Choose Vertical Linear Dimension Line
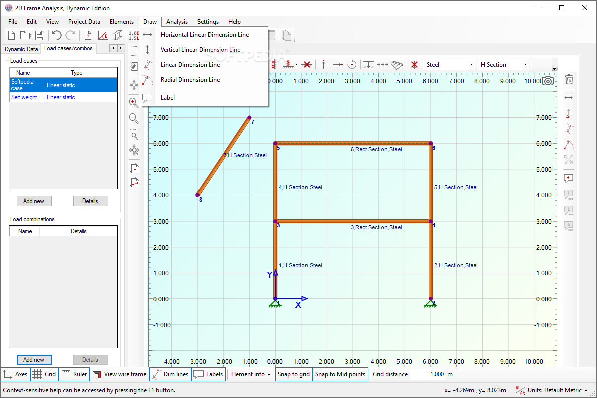597x398 pixels. click(x=205, y=50)
